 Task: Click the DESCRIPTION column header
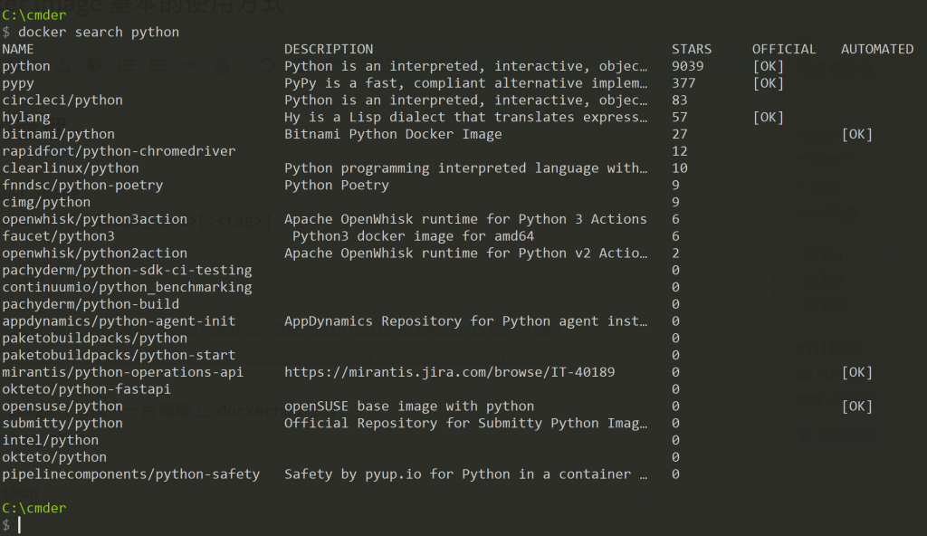(x=329, y=49)
